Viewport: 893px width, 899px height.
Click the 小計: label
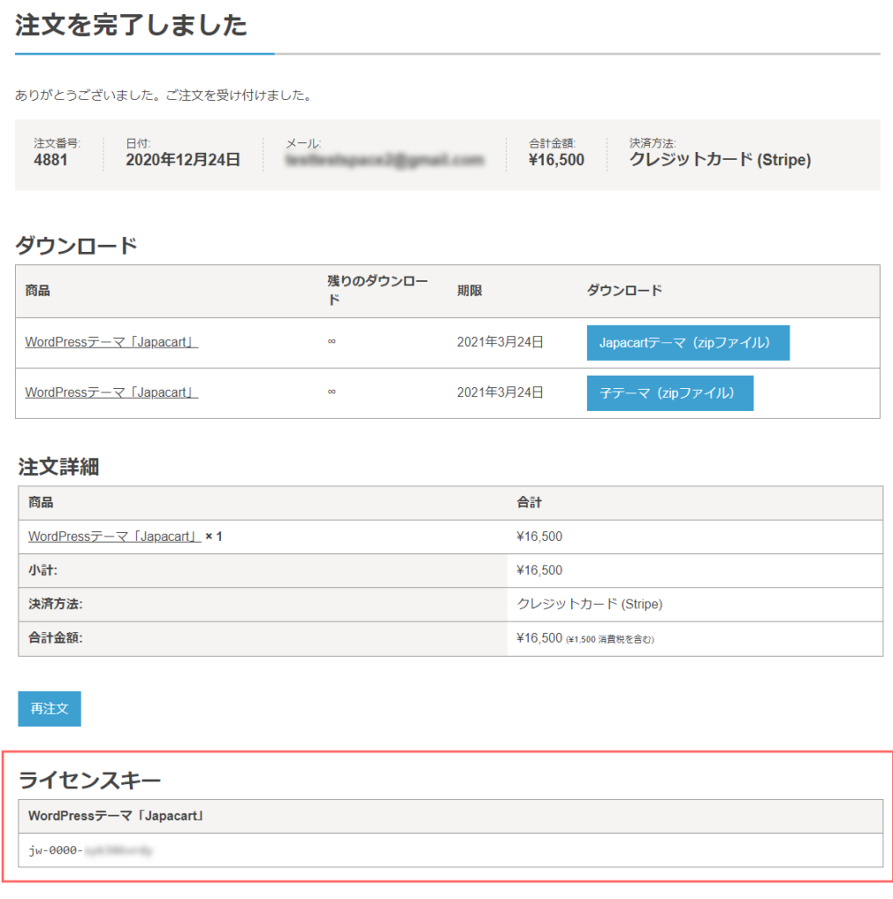pyautogui.click(x=43, y=571)
